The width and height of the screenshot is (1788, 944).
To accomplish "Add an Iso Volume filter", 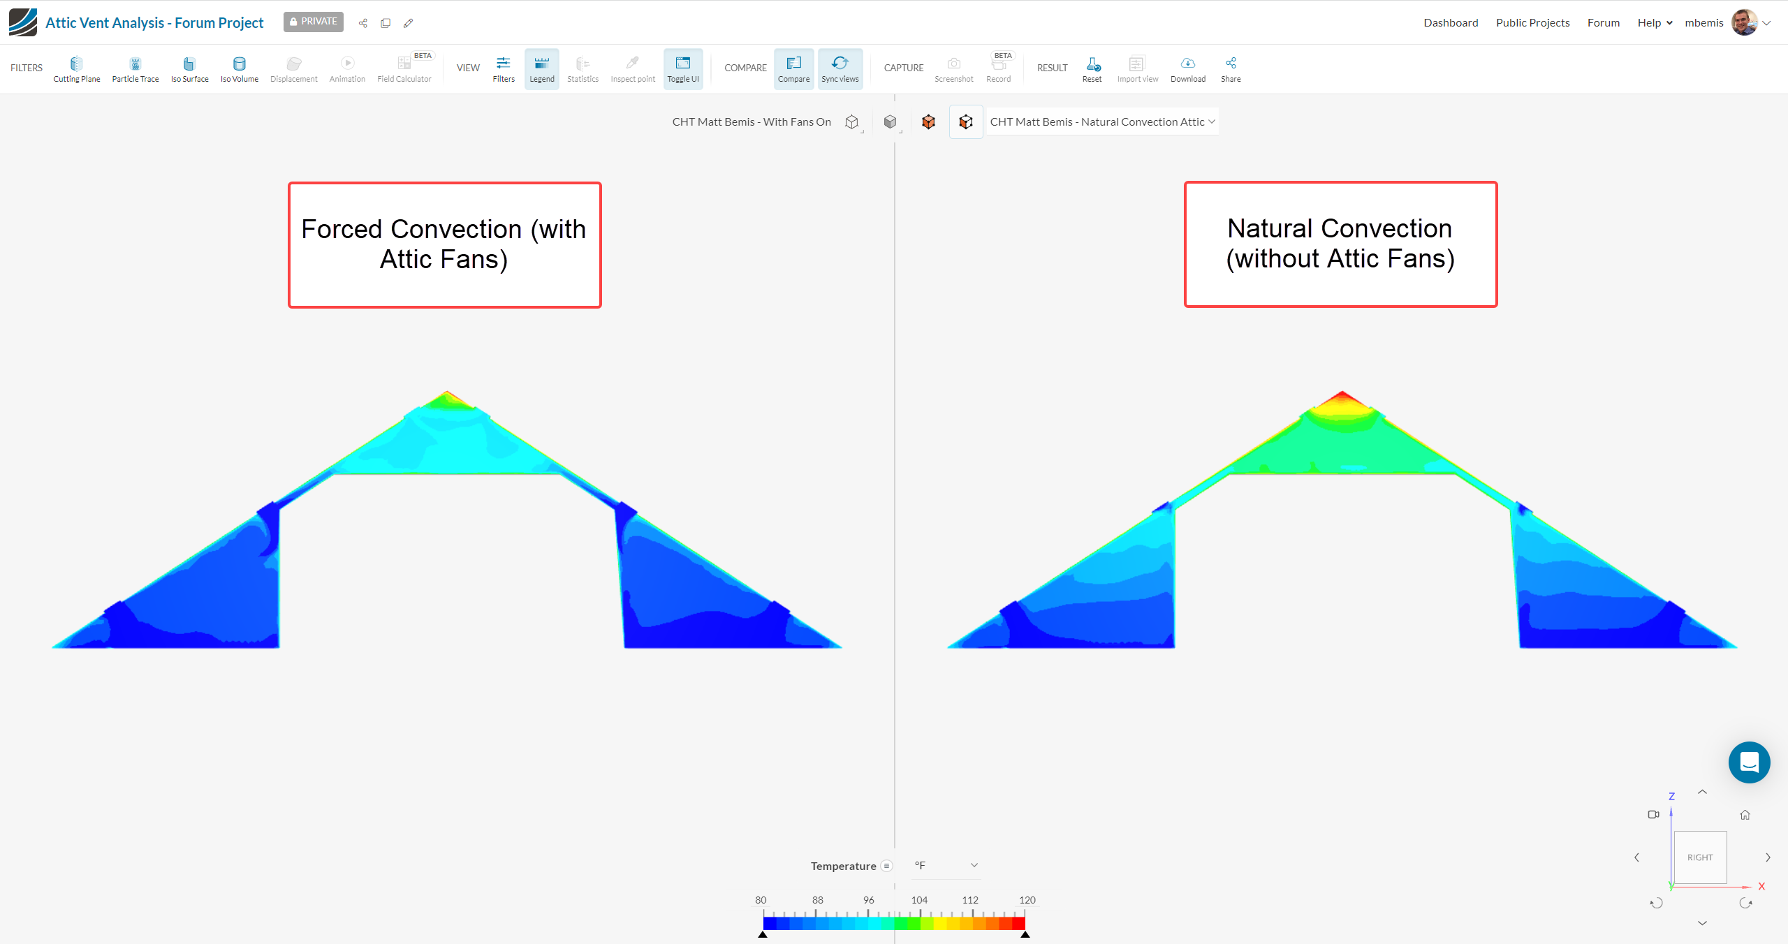I will (240, 68).
